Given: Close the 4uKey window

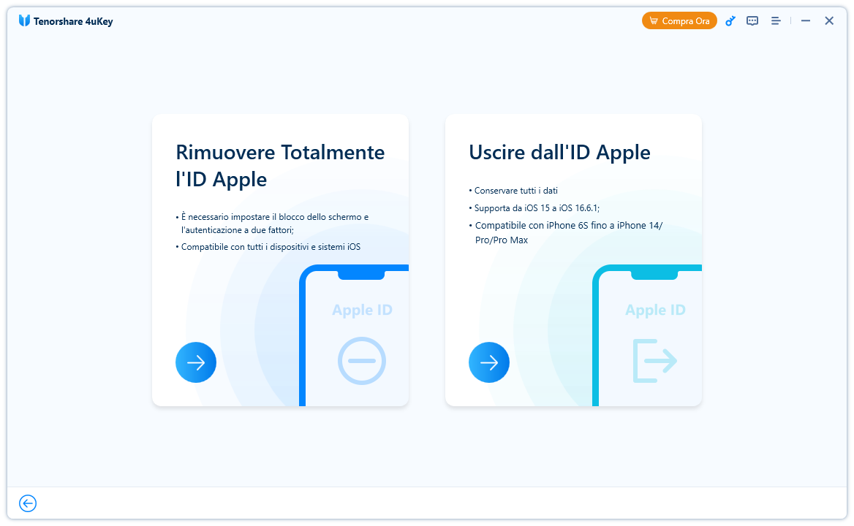Looking at the screenshot, I should [829, 21].
